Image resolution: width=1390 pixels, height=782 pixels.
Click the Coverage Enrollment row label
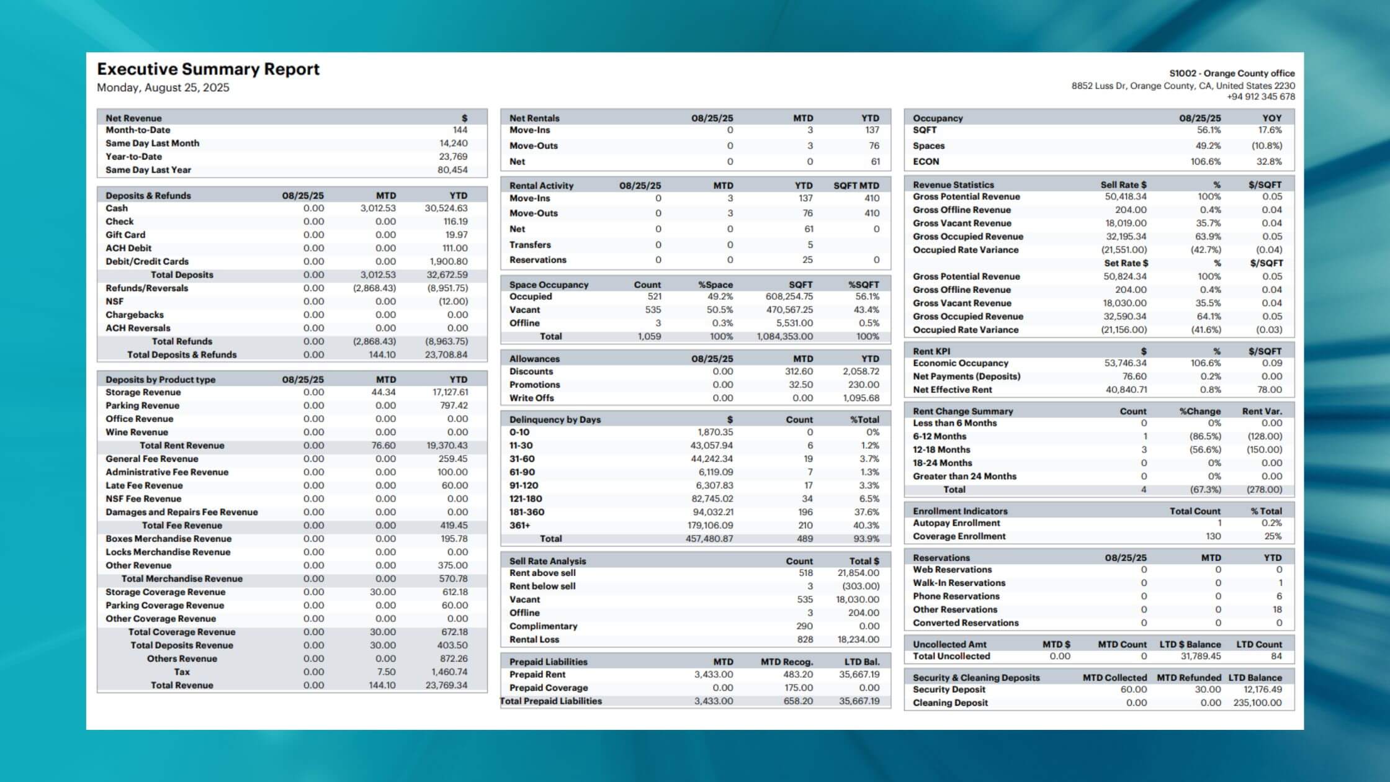point(959,536)
